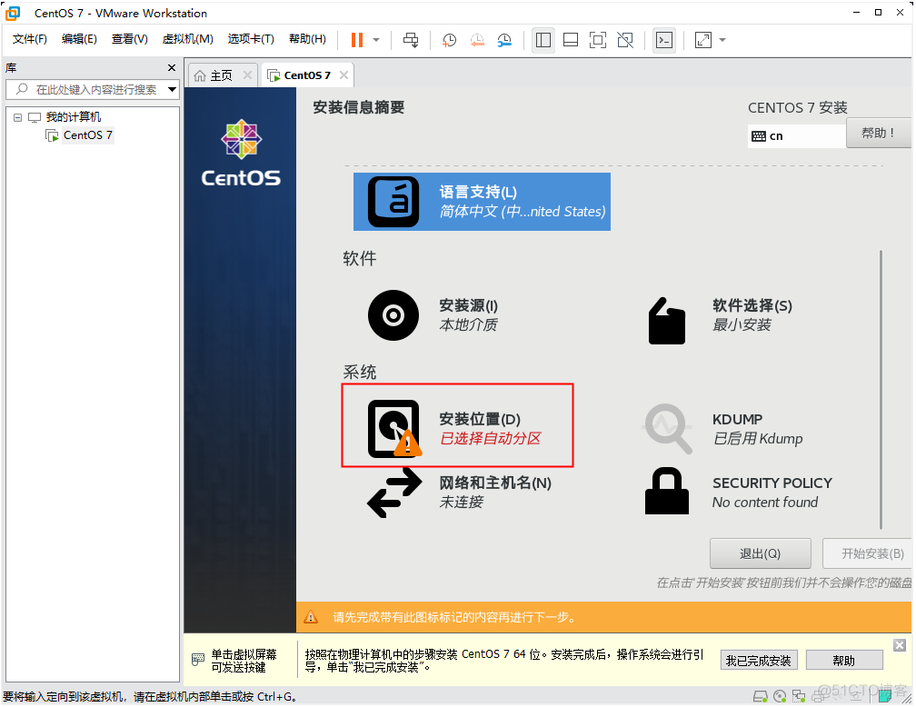The width and height of the screenshot is (916, 707).
Task: Enter full screen mode icon
Action: click(598, 40)
